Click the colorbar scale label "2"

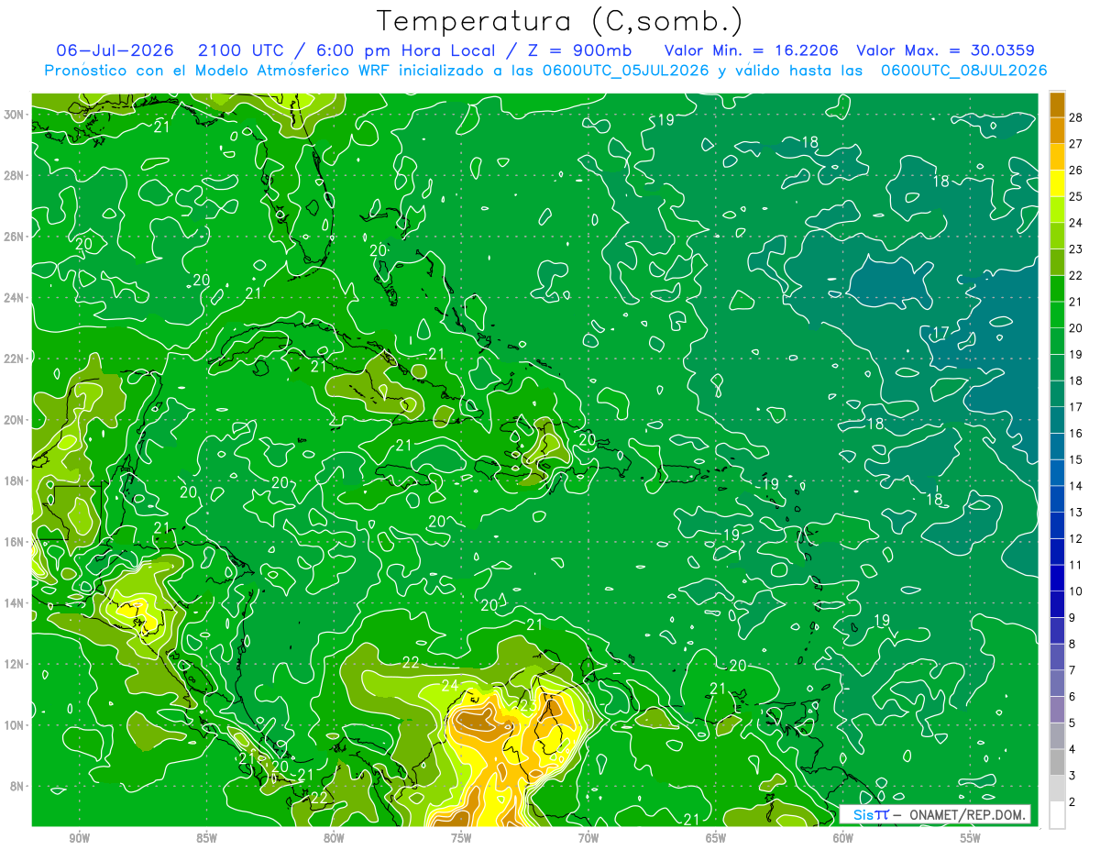coord(1073,801)
